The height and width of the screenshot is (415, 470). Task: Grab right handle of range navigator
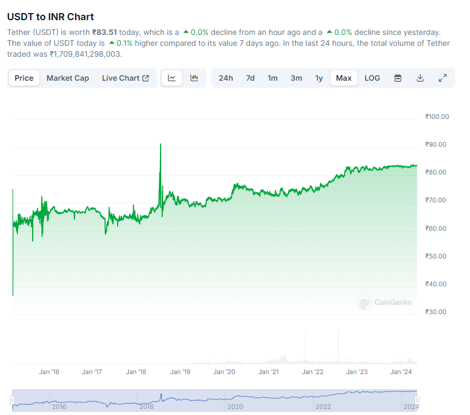pyautogui.click(x=417, y=400)
